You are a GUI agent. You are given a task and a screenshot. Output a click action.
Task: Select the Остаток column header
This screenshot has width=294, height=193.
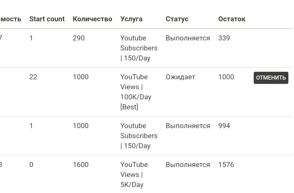pos(232,19)
